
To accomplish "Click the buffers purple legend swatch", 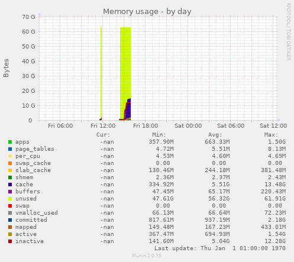I will coord(10,192).
